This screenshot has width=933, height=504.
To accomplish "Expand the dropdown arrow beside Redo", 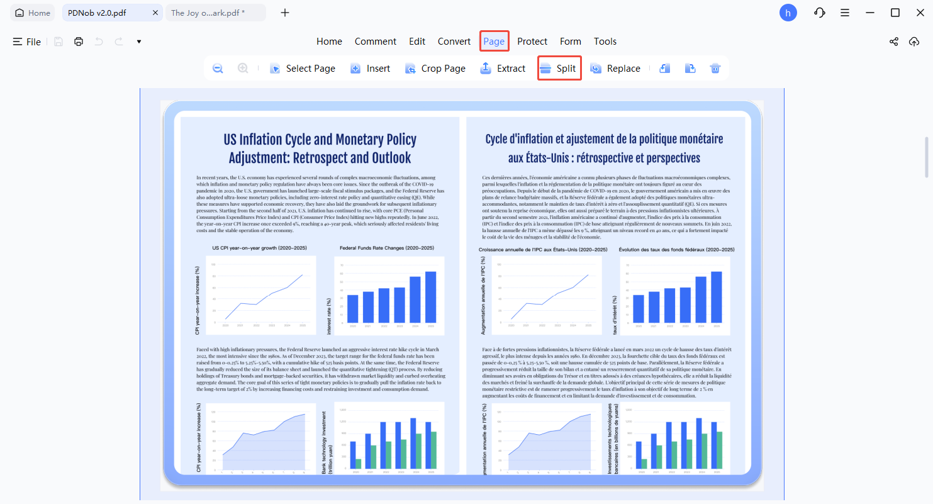I will [138, 42].
